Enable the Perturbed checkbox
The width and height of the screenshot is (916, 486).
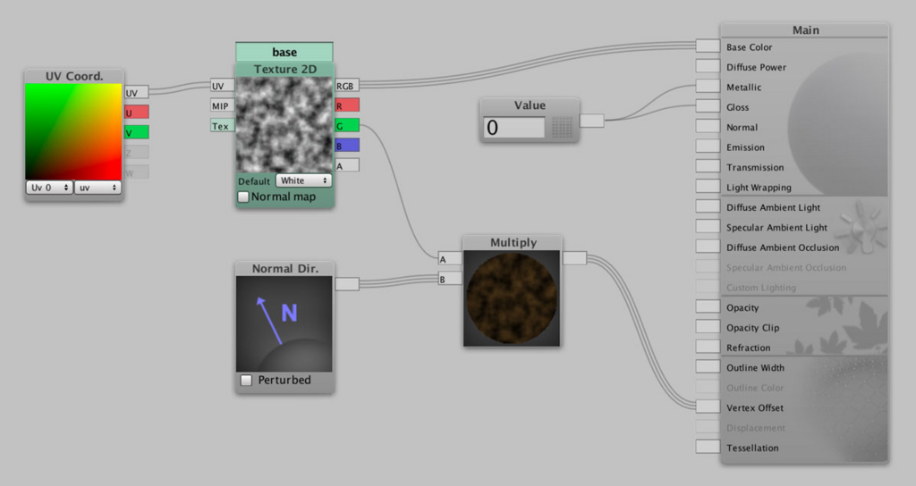247,380
